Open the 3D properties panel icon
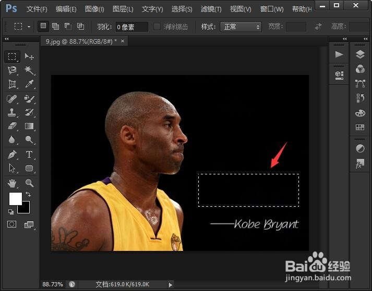The width and height of the screenshot is (372, 291). 339,75
